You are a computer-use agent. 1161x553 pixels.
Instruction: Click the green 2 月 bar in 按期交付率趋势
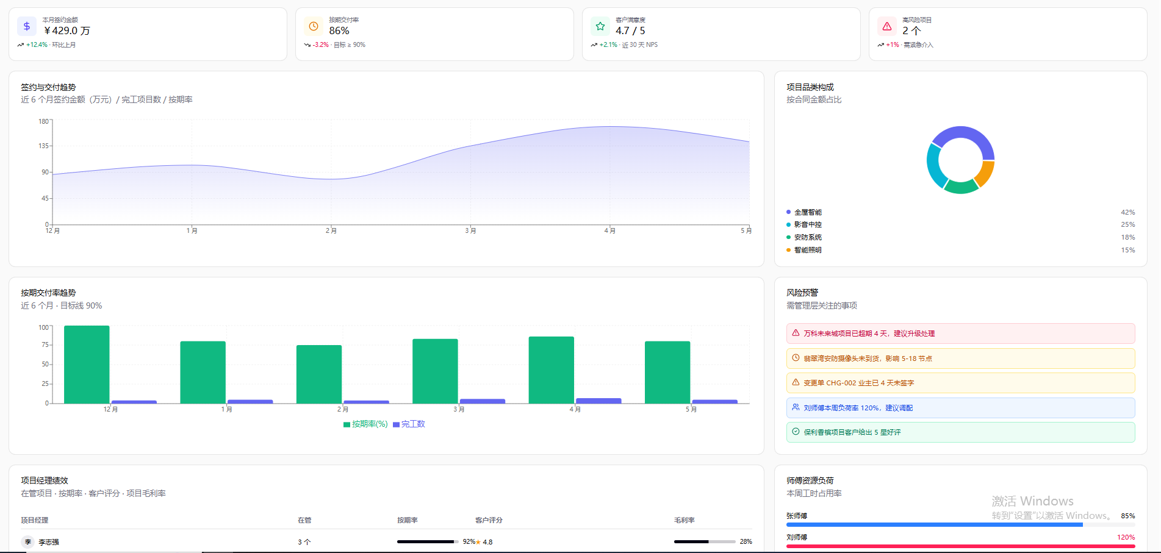(319, 374)
